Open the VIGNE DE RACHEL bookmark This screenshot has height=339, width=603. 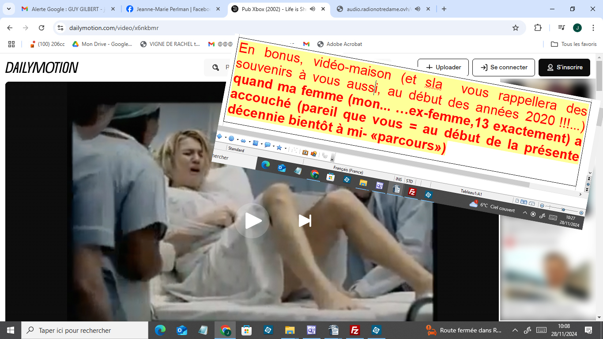tap(170, 44)
